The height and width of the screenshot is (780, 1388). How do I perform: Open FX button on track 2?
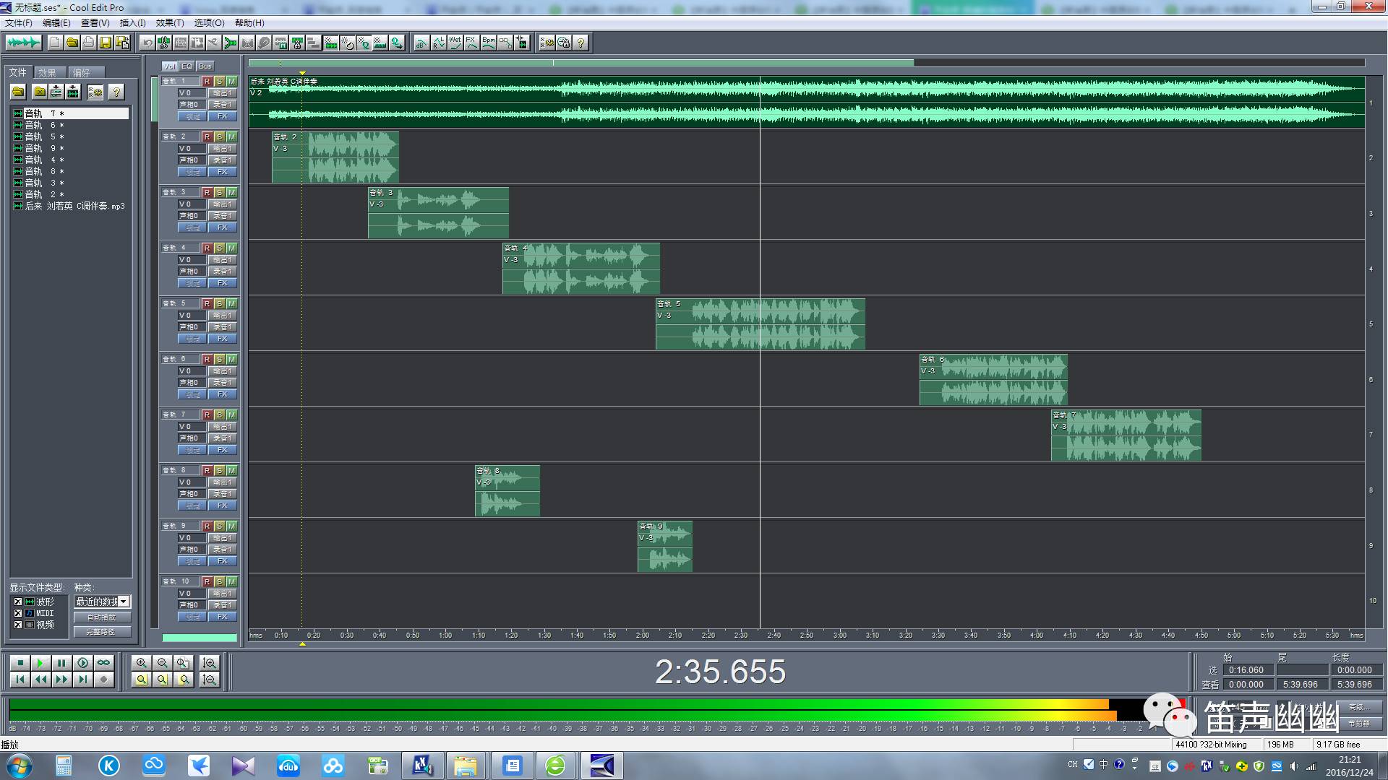click(x=222, y=172)
